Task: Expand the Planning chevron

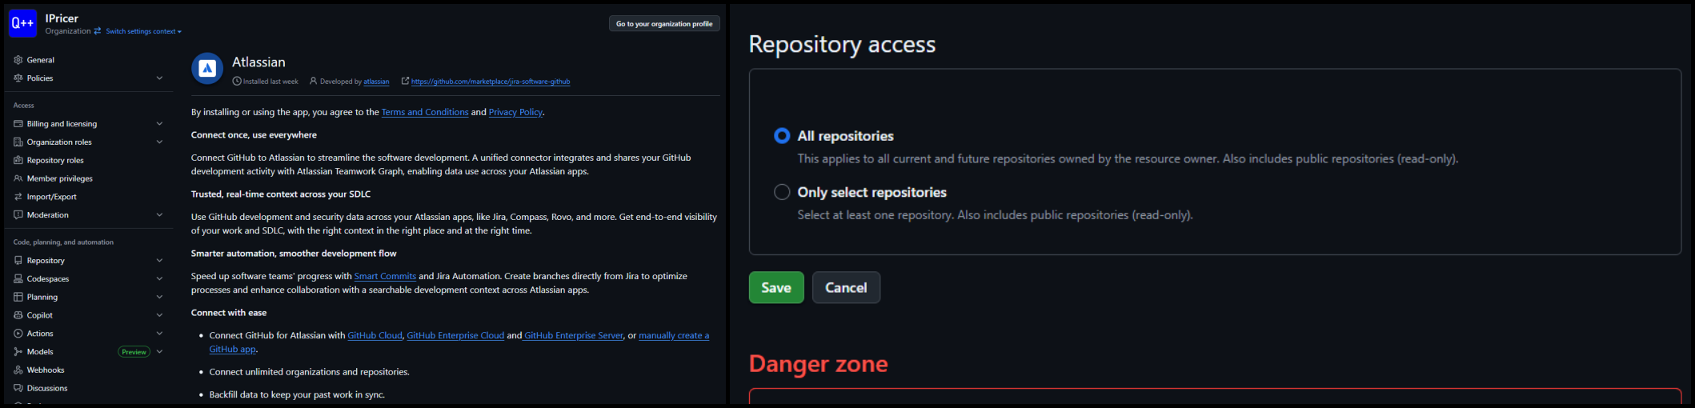Action: [159, 297]
